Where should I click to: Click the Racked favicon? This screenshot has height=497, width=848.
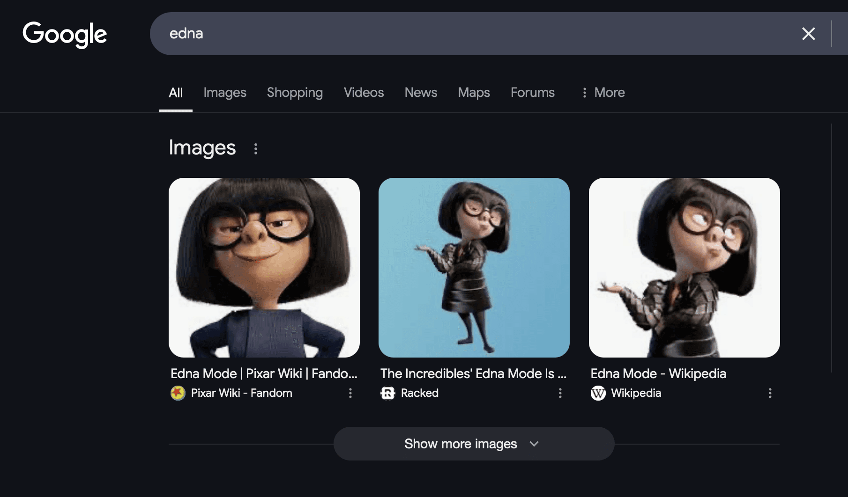(x=387, y=393)
